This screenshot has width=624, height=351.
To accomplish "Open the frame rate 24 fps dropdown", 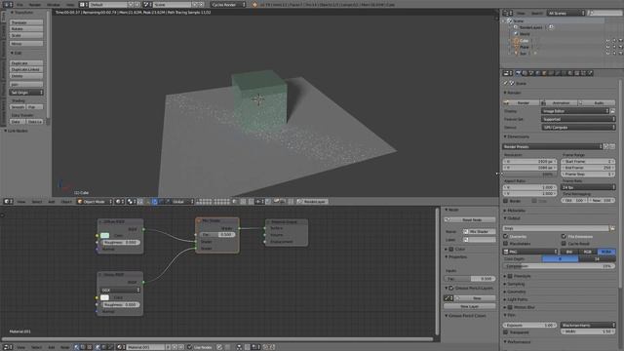I will click(588, 187).
